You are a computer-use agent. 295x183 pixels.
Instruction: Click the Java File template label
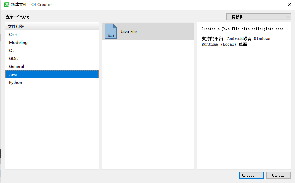(x=129, y=32)
